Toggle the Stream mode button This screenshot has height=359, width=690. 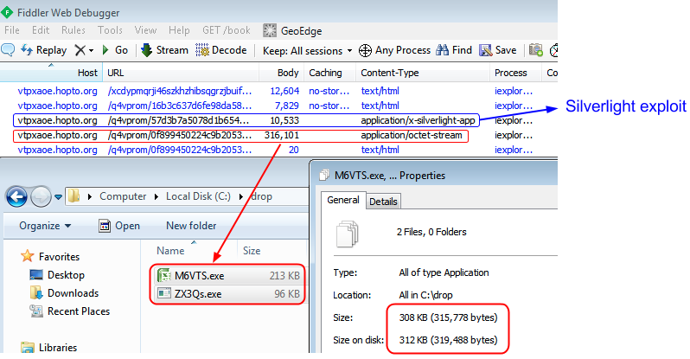click(x=164, y=50)
